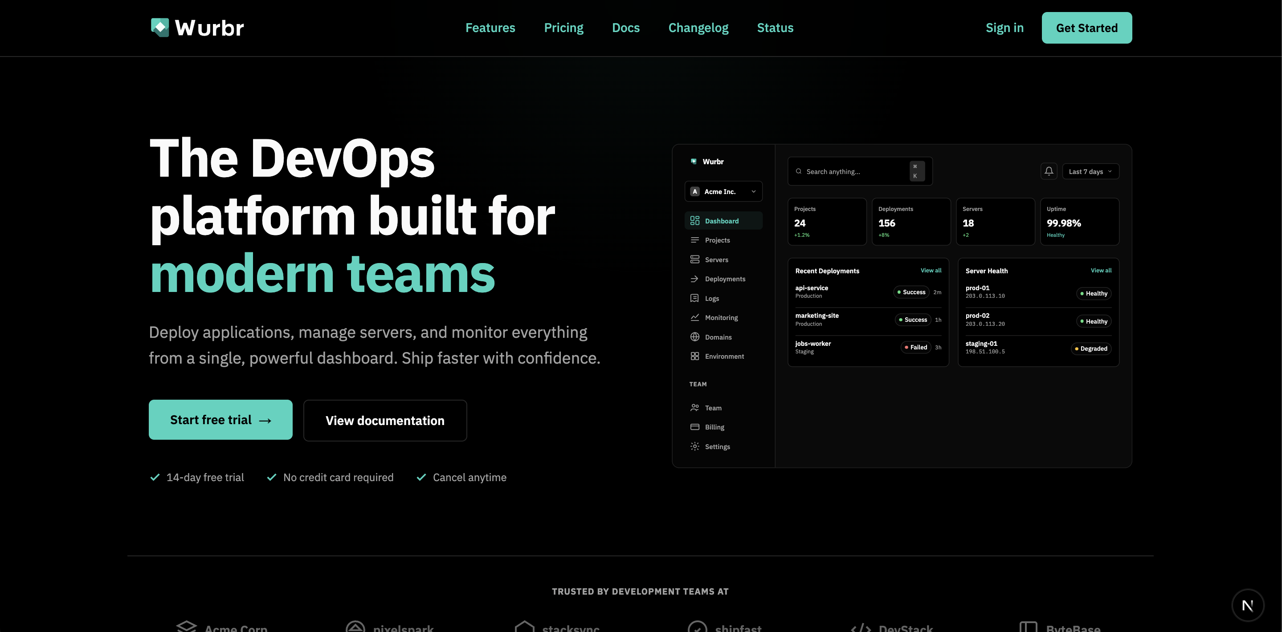Image resolution: width=1282 pixels, height=632 pixels.
Task: Click the small Wurbr logo in dashboard sidebar
Action: [694, 162]
